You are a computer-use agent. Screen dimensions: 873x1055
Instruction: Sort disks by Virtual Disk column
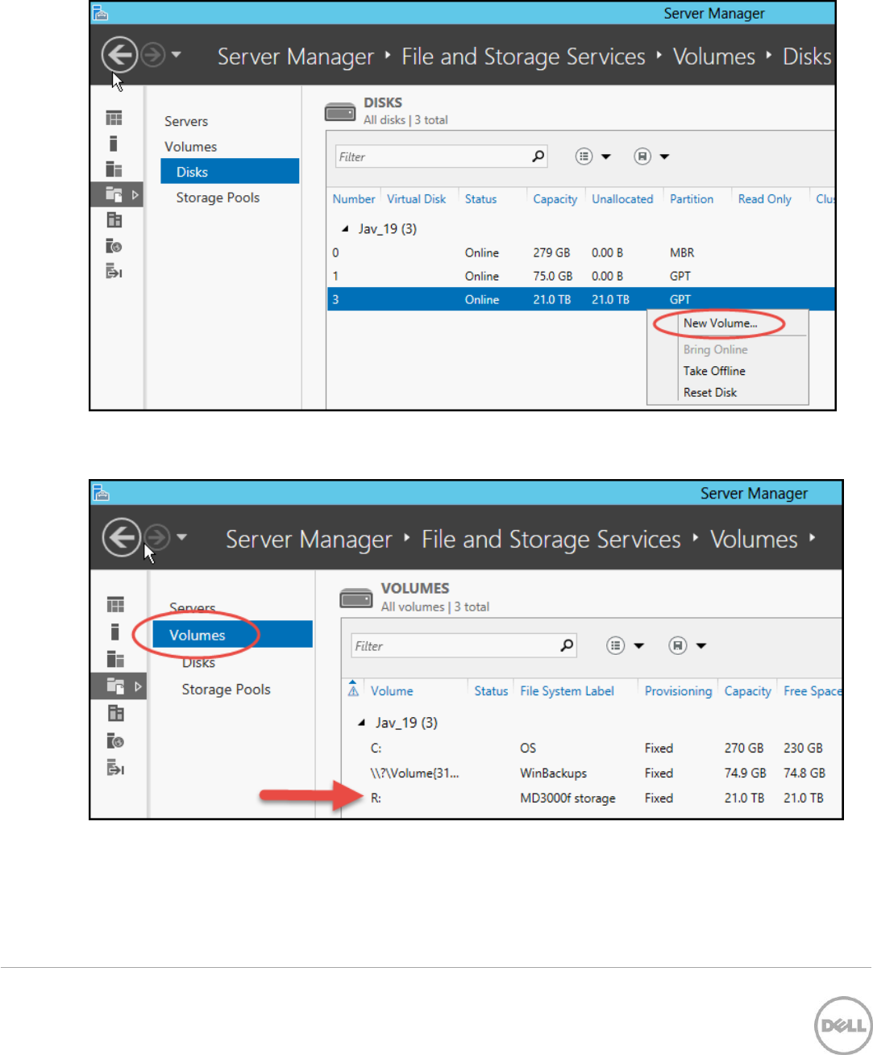coord(416,199)
